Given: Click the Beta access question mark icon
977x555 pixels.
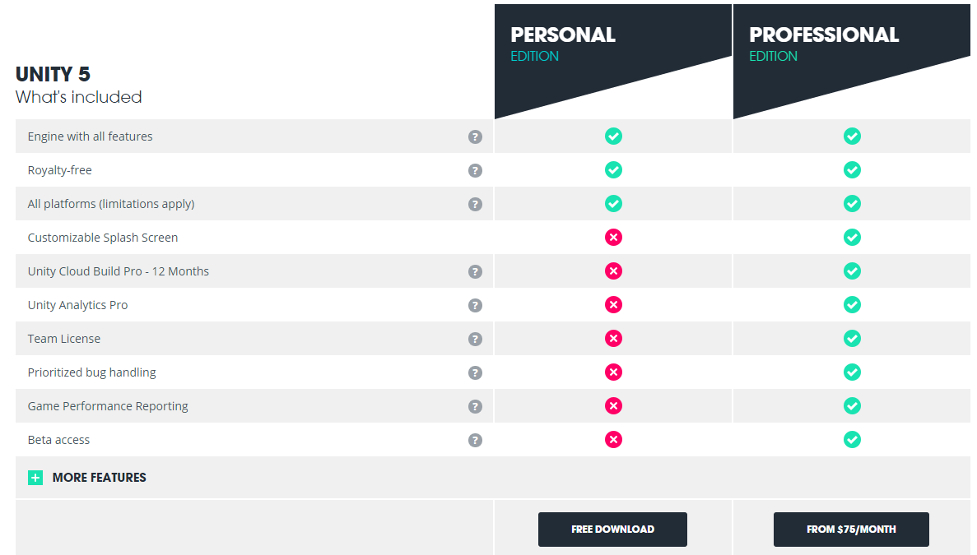Looking at the screenshot, I should coord(476,441).
